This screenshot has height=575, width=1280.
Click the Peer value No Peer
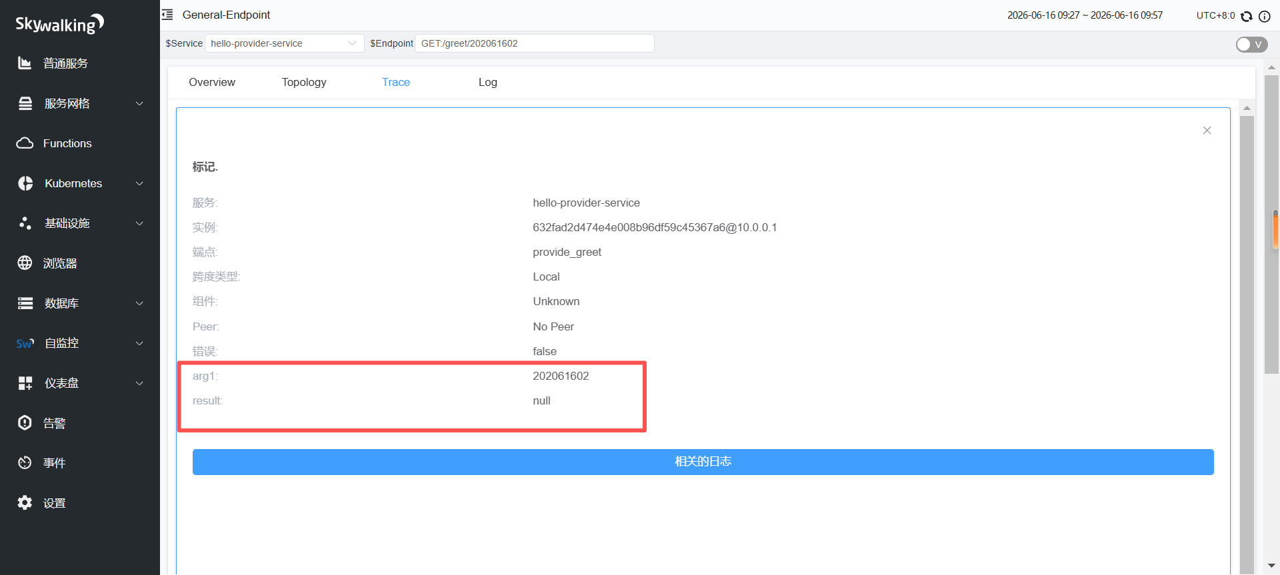click(553, 326)
